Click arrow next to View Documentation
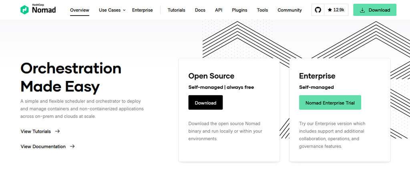The height and width of the screenshot is (187, 410). point(72,146)
